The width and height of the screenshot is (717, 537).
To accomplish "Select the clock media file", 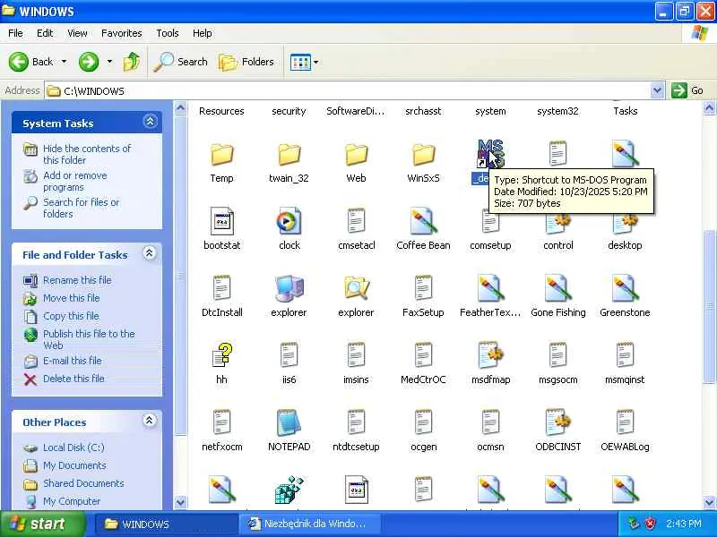I will (289, 221).
